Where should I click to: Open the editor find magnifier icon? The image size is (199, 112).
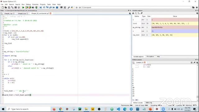130,13
